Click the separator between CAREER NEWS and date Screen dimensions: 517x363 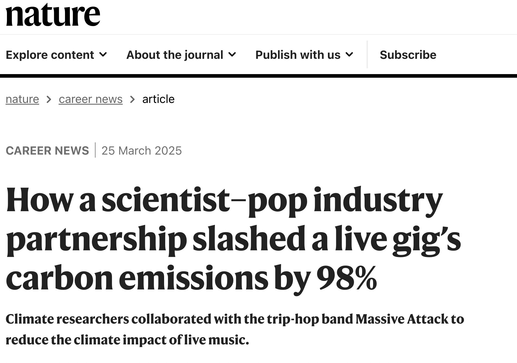[x=95, y=150]
